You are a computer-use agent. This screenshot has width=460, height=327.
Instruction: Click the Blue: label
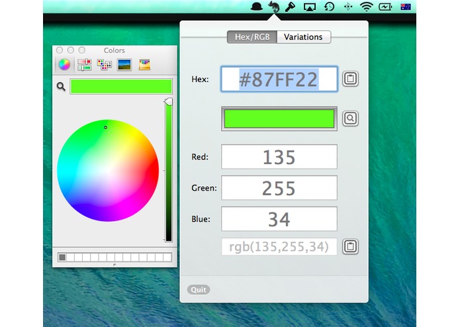(201, 219)
